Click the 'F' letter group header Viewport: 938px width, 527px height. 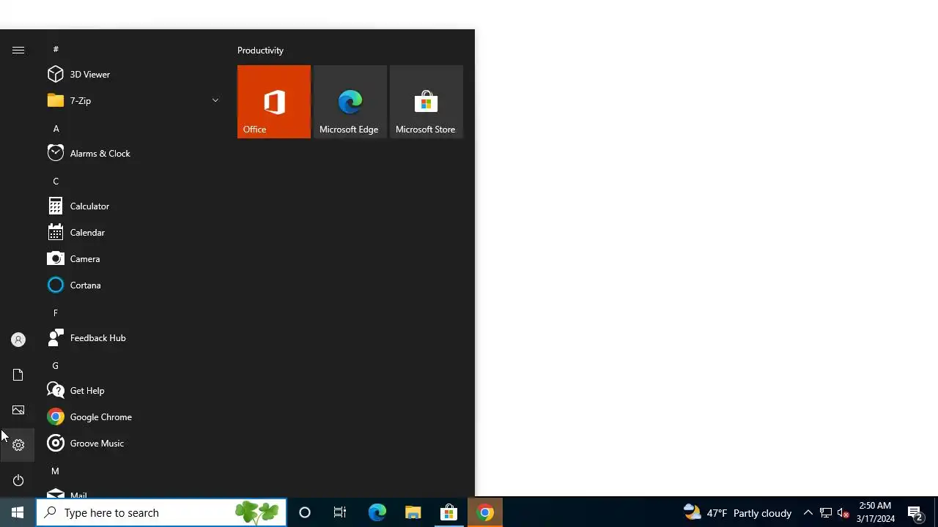(x=56, y=313)
